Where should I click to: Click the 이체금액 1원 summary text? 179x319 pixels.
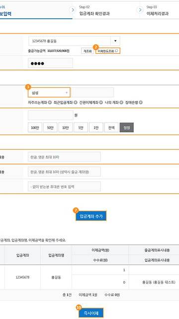coord(88,295)
